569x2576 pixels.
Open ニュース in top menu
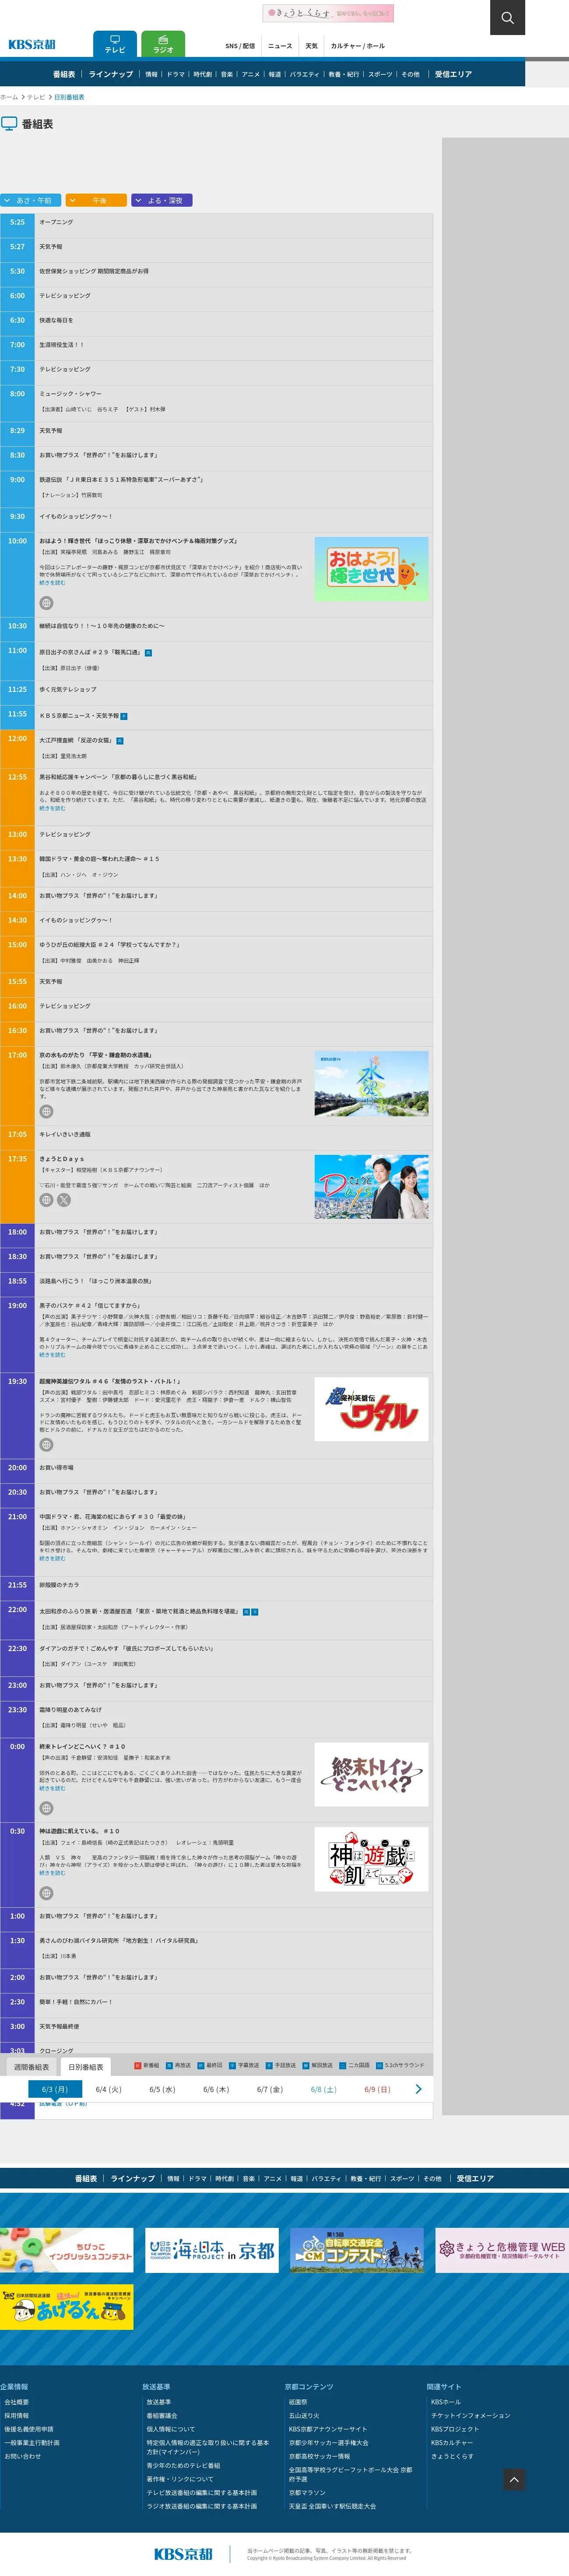pyautogui.click(x=280, y=46)
